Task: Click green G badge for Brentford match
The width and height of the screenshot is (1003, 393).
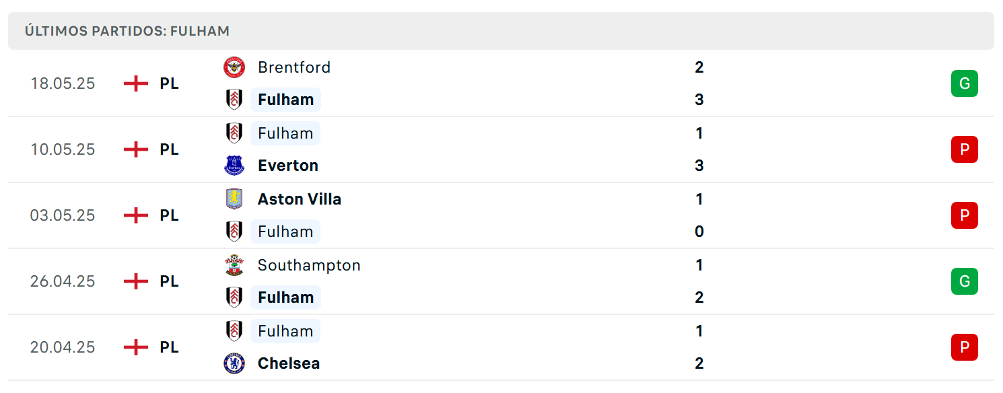Action: tap(965, 83)
